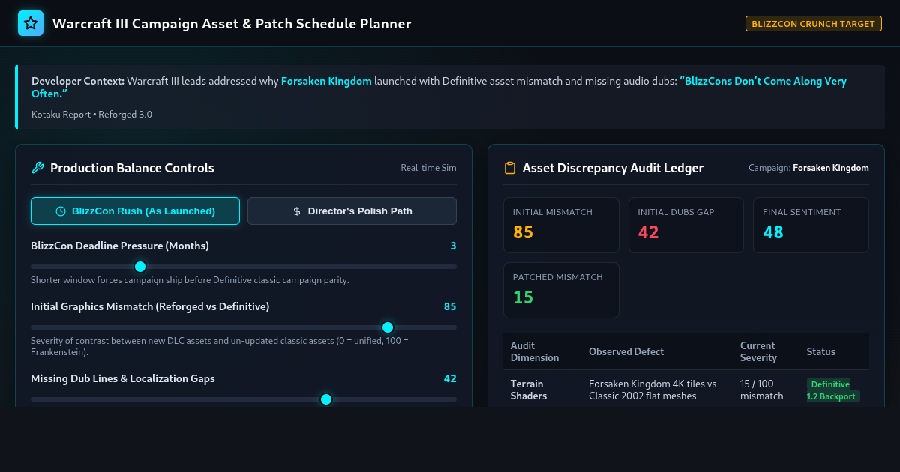Switch to Director's Polish Path scenario
This screenshot has height=472, width=900.
pos(352,211)
